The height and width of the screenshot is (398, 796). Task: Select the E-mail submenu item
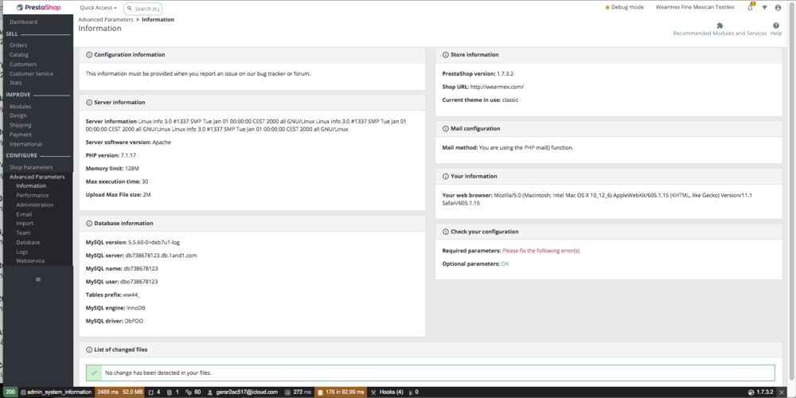tap(24, 214)
